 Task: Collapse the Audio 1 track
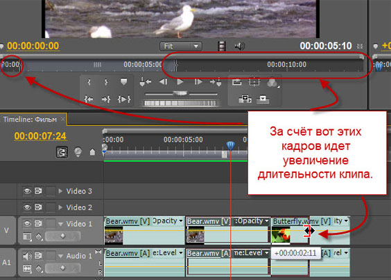click(60, 256)
